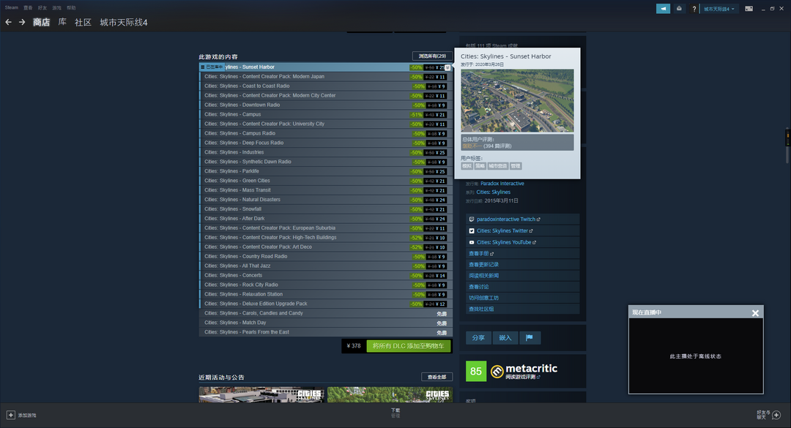The image size is (791, 428).
Task: Close the 现在直播中 stream popup
Action: click(755, 313)
